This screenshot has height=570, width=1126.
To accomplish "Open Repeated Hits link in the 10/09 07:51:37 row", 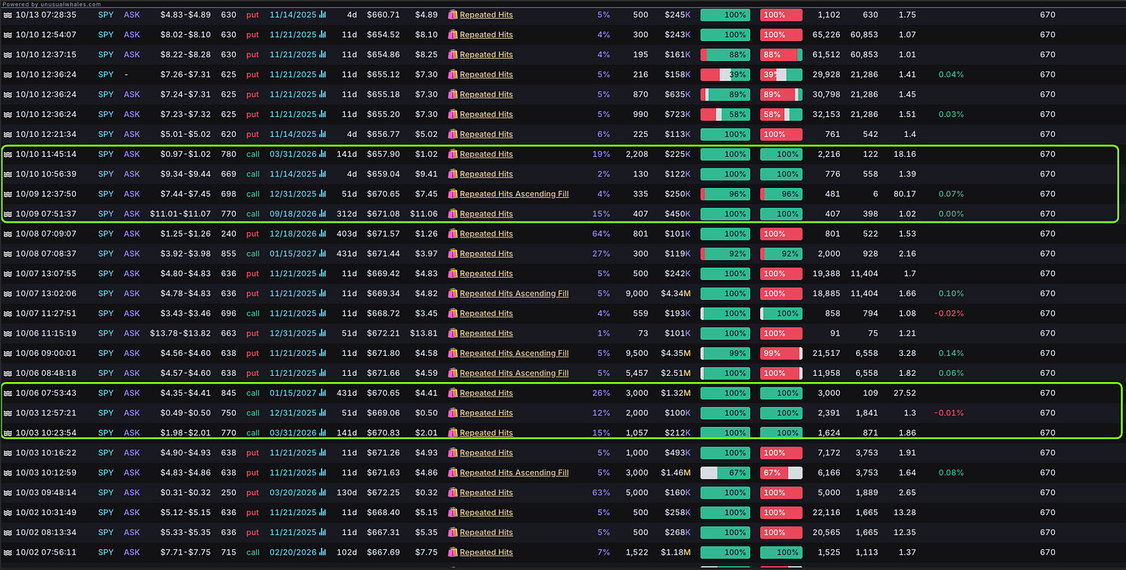I will point(486,214).
